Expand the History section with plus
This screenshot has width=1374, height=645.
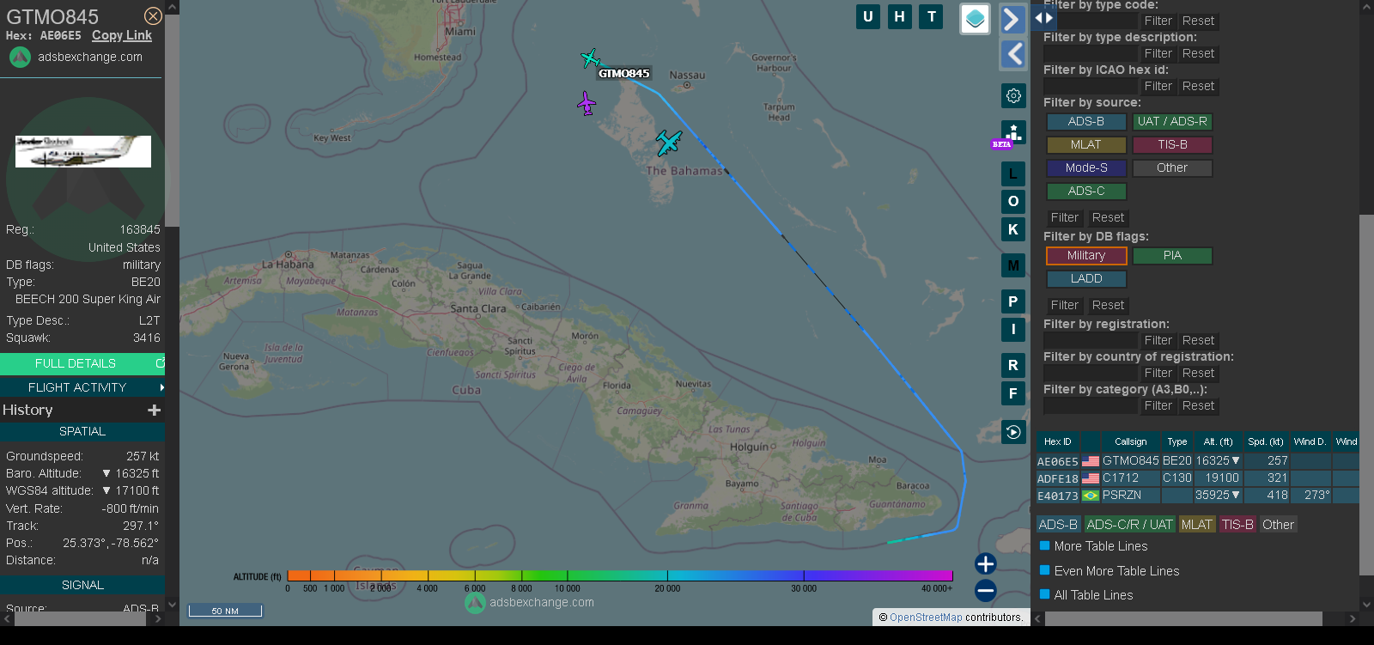pyautogui.click(x=155, y=411)
